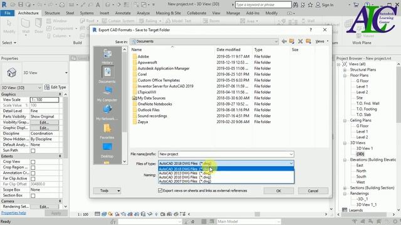Click the keyword search box
401x225 pixels.
pos(263,4)
